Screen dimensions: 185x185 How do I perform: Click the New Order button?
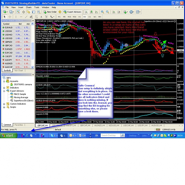tap(50, 12)
